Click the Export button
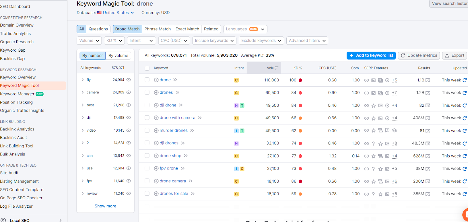 click(455, 55)
